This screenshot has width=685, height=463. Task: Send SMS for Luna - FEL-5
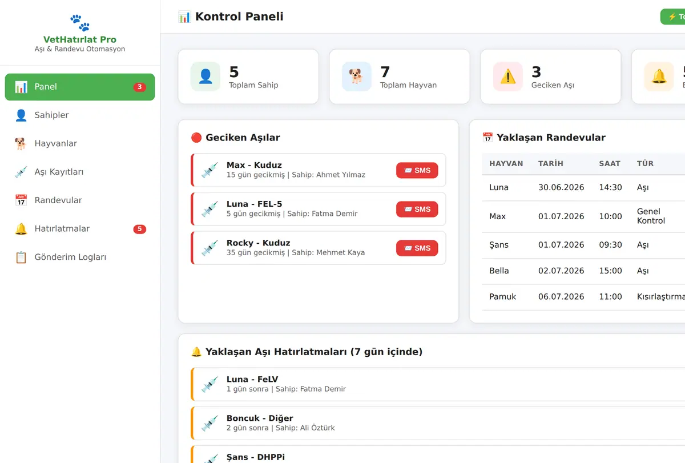(417, 209)
